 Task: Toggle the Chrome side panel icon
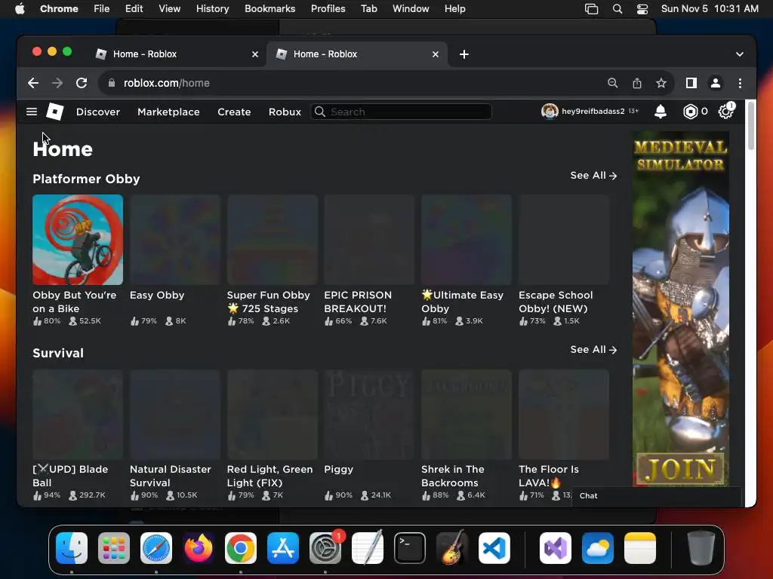pos(691,83)
